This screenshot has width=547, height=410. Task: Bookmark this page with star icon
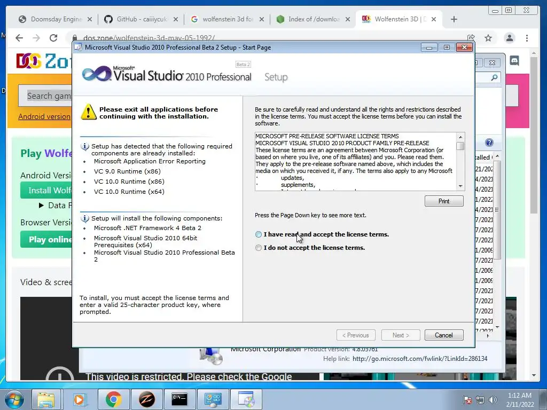point(488,38)
